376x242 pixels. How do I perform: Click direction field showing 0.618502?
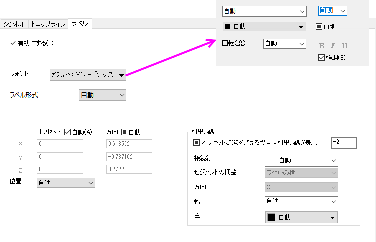[x=129, y=144]
